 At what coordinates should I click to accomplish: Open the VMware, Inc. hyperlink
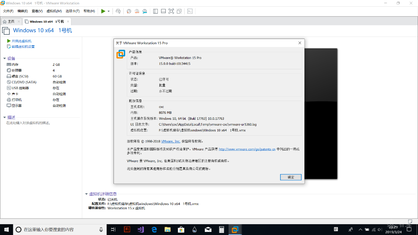tap(171, 141)
